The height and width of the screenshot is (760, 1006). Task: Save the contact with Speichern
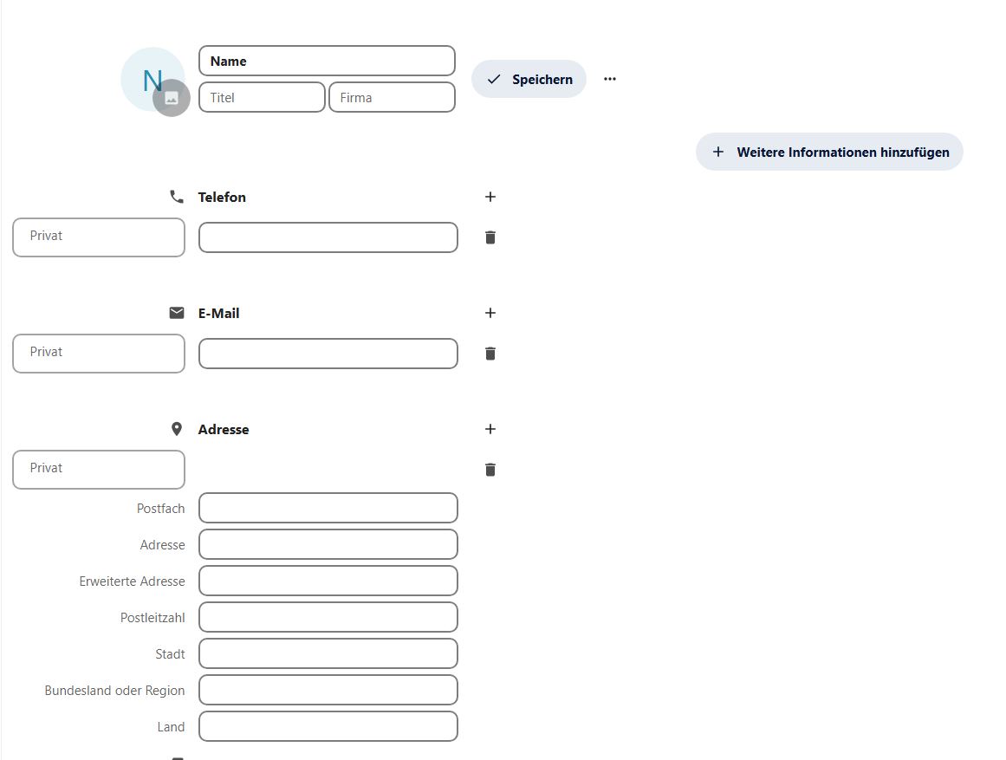529,79
